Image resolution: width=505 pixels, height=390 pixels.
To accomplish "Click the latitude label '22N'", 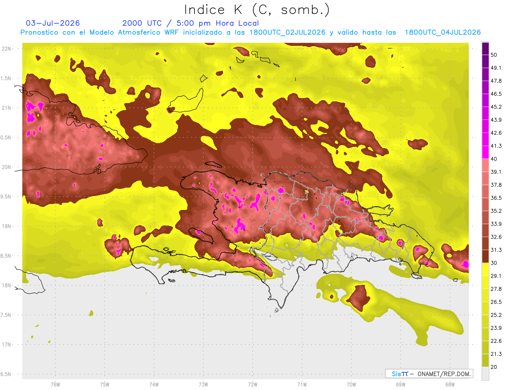I will coord(7,48).
